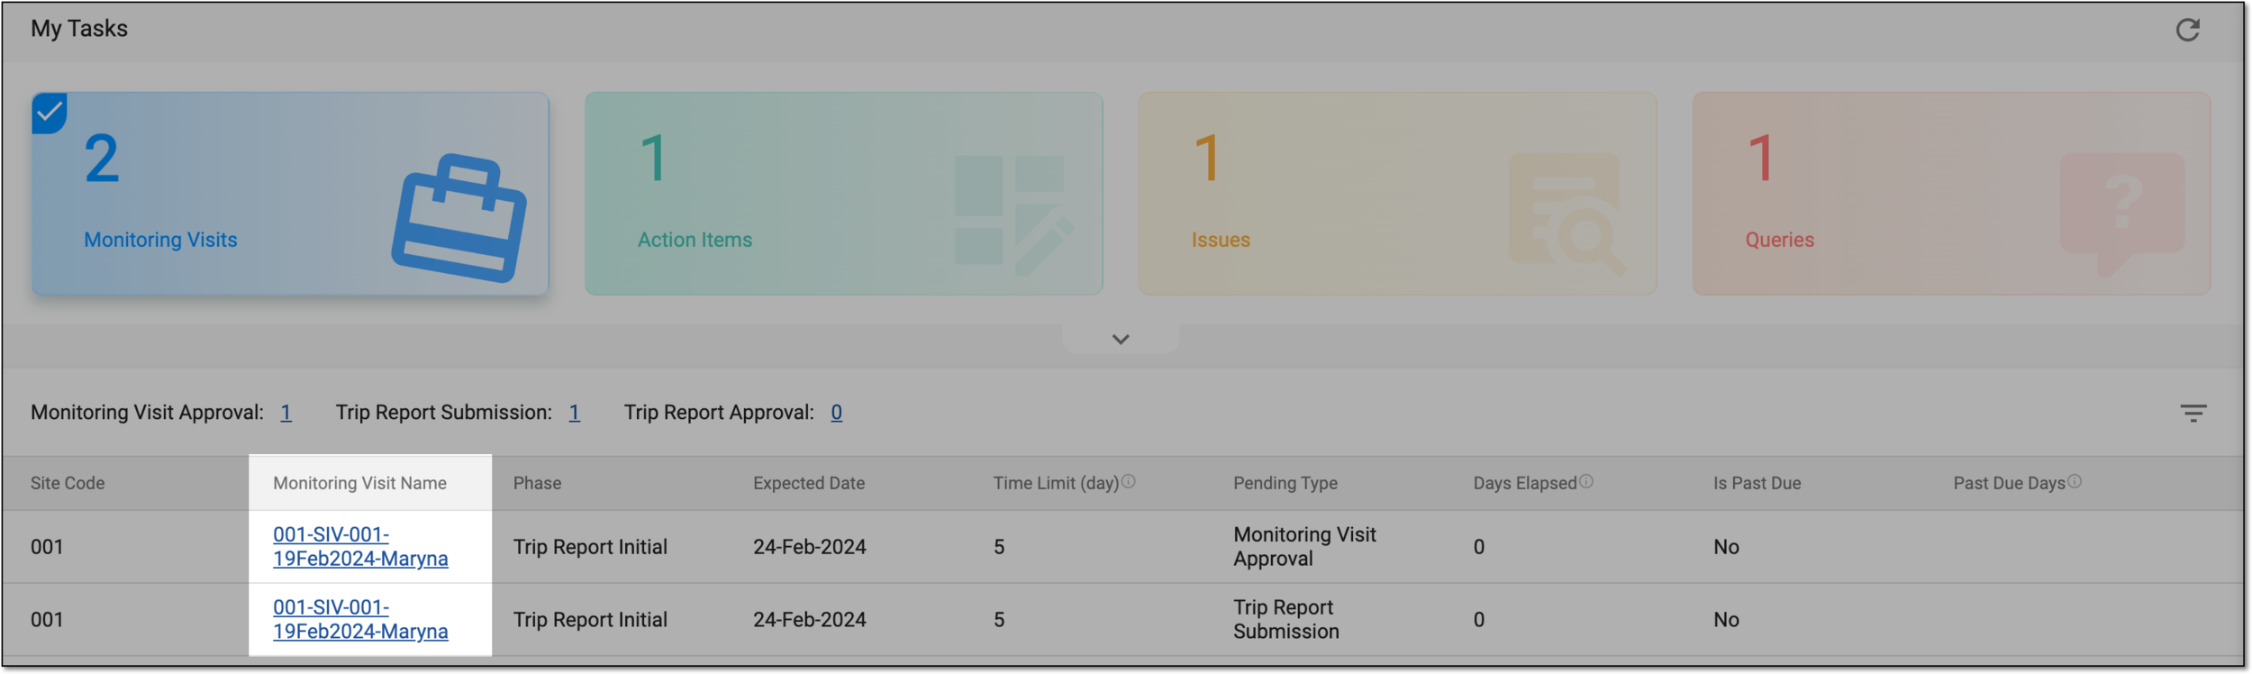Click the Trip Report Submission pending type cell
This screenshot has height=674, width=2252.
(1285, 619)
